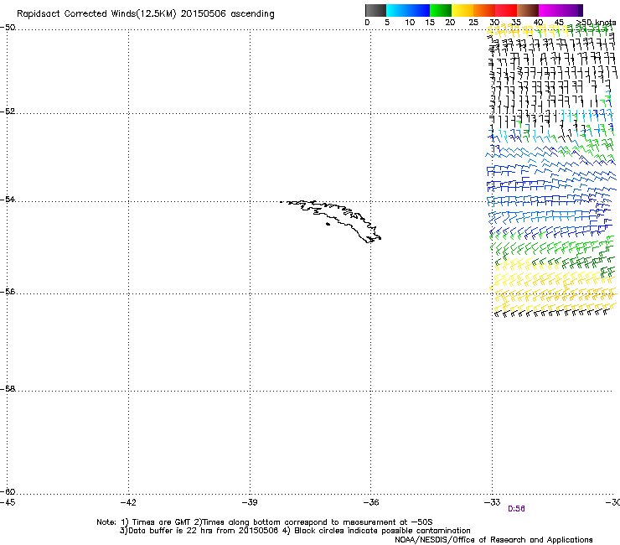The image size is (620, 545).
Task: Click the chart title 'Rapidscat Corrected Winds(12.5KM)'
Action: (96, 14)
